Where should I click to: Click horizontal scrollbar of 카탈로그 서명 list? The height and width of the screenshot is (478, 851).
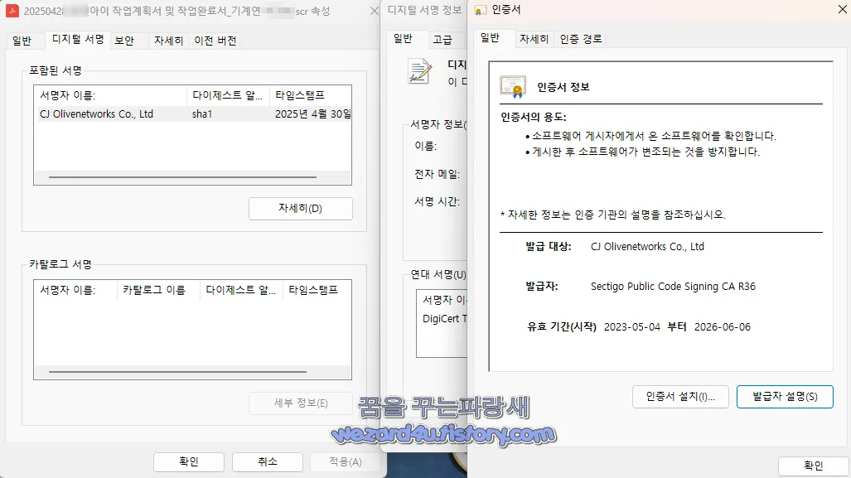coord(177,372)
